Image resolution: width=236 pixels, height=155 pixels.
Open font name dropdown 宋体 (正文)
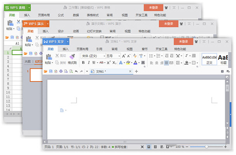pyautogui.click(x=104, y=56)
